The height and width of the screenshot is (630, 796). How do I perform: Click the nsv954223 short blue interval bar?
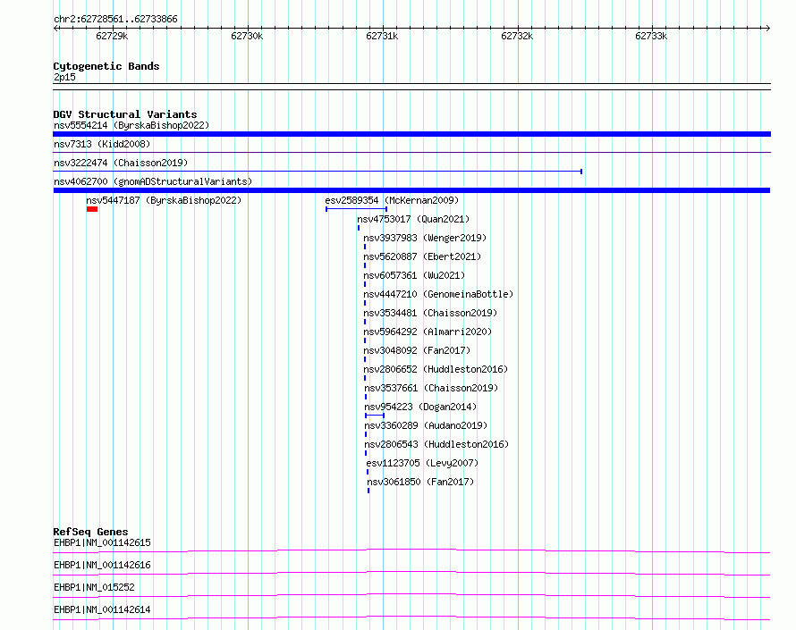pyautogui.click(x=375, y=416)
